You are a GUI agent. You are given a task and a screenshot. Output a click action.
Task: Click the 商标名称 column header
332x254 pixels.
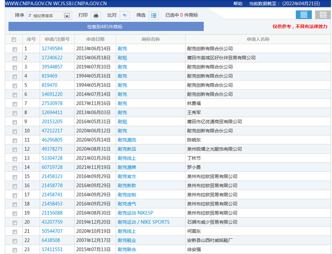pyautogui.click(x=150, y=39)
